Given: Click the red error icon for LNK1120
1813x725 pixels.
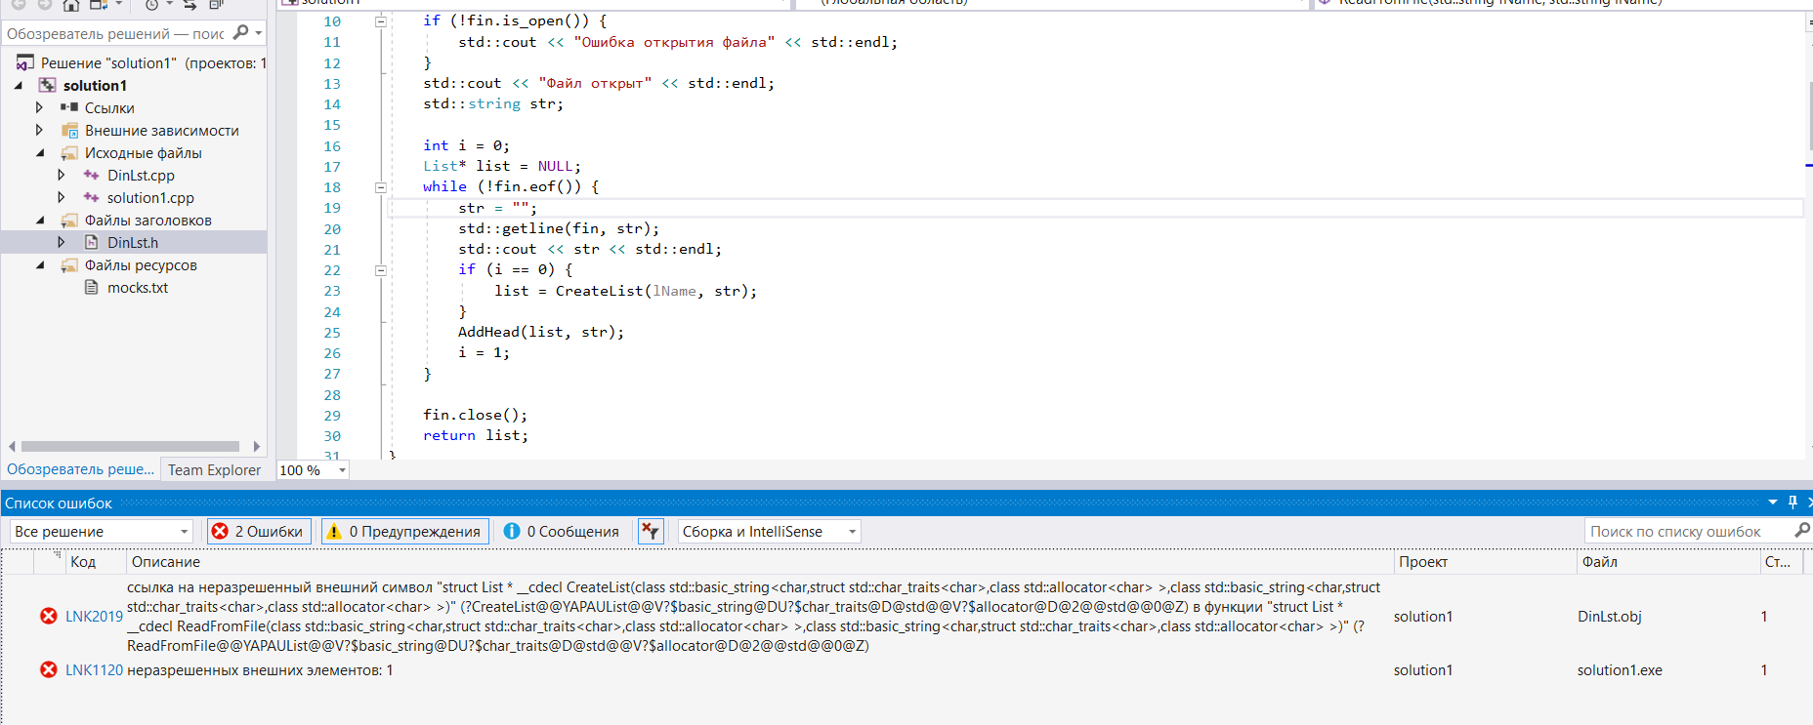Looking at the screenshot, I should tap(48, 669).
